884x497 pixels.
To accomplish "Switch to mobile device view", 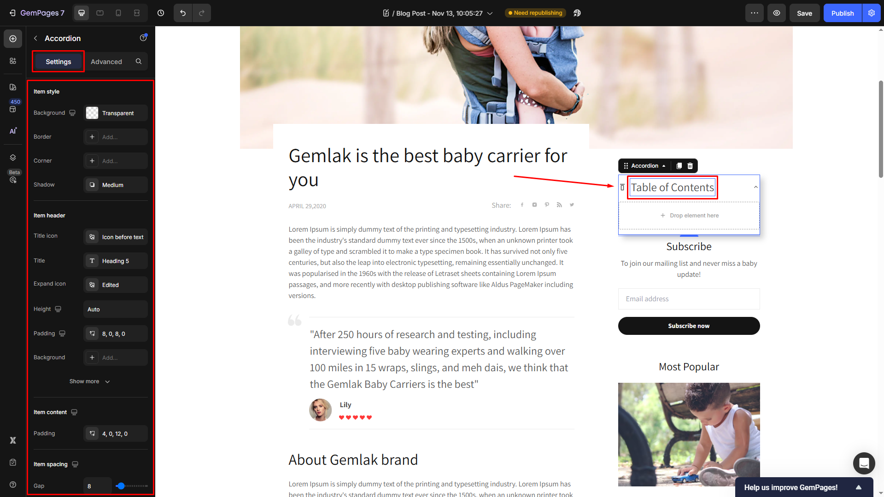I will (x=118, y=13).
